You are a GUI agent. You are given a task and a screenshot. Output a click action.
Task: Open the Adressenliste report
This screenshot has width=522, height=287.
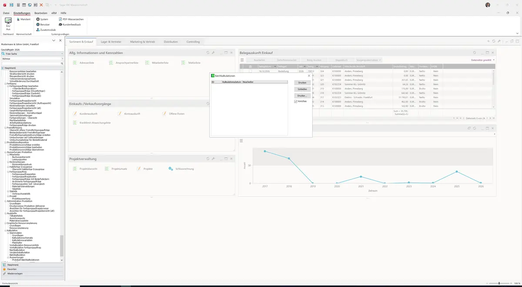[84, 63]
